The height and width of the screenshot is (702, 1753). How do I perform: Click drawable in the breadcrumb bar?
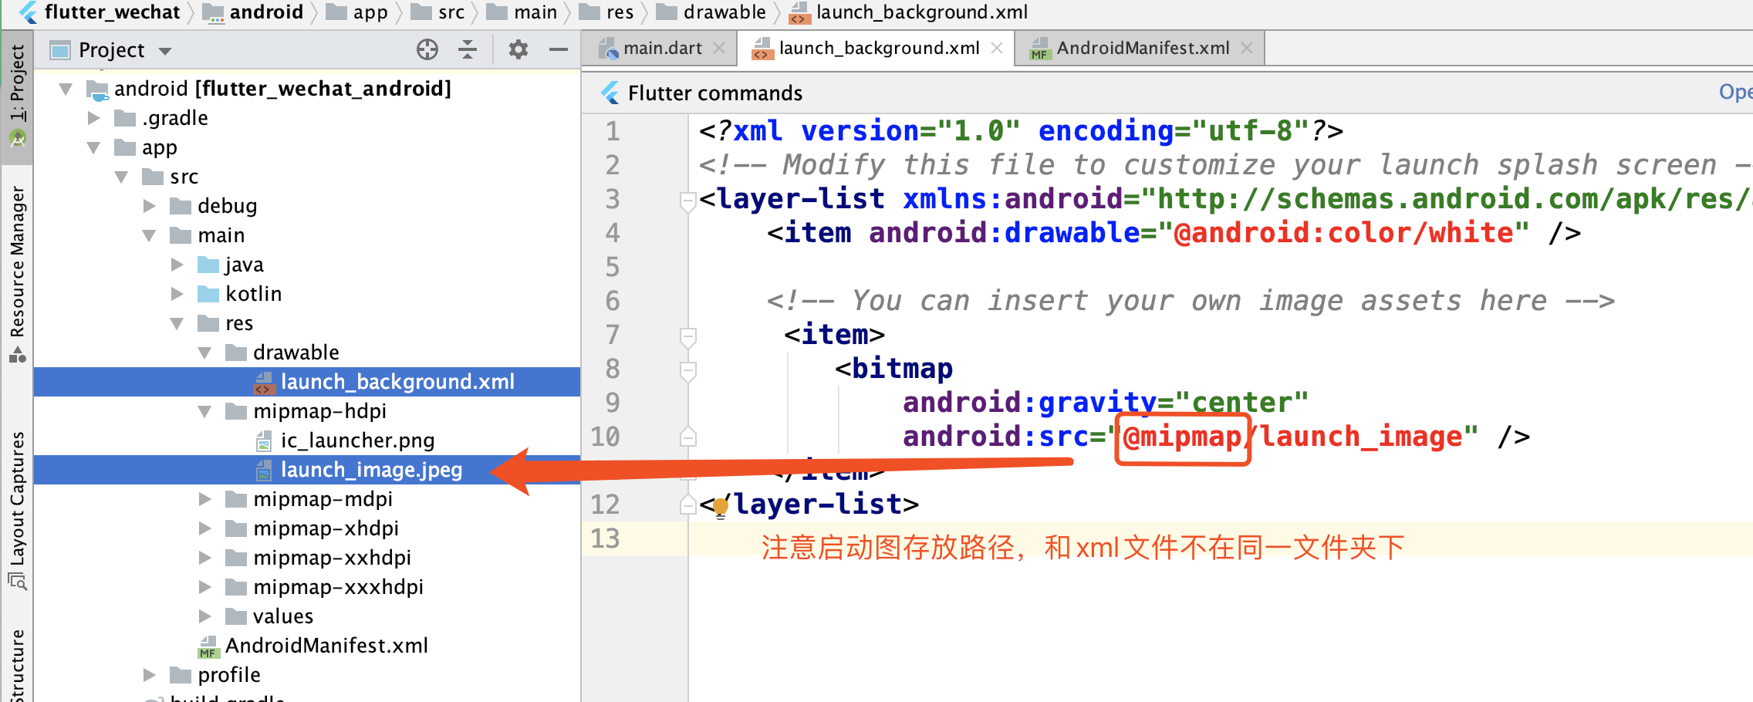[725, 12]
